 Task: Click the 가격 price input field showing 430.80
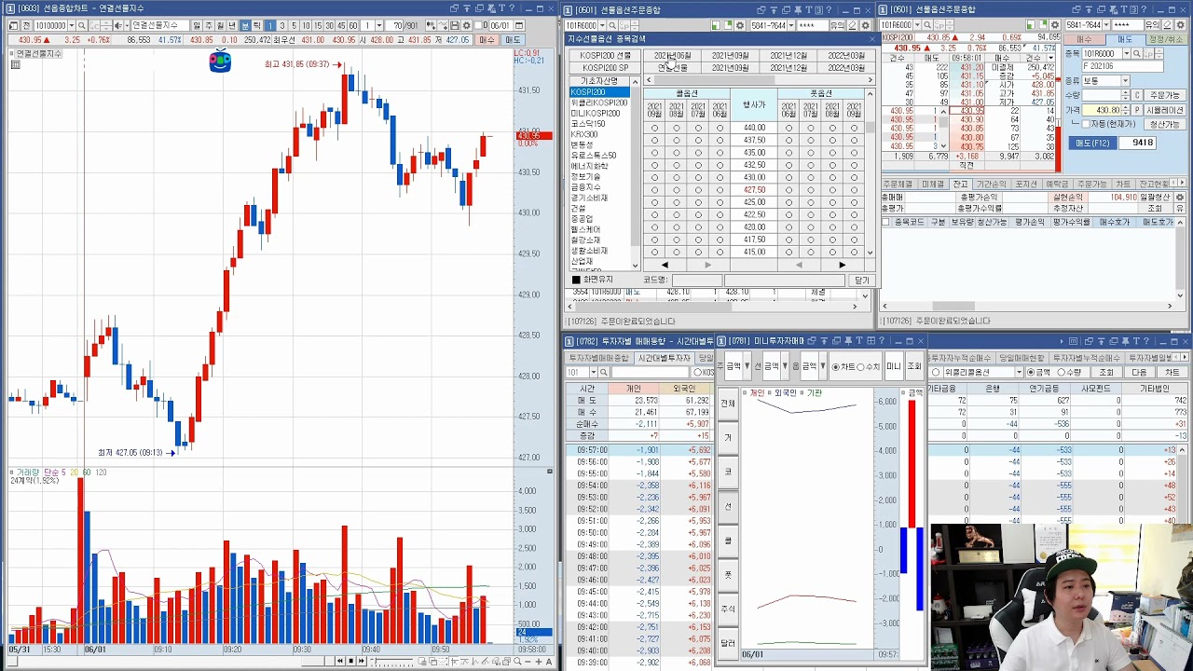click(1102, 110)
